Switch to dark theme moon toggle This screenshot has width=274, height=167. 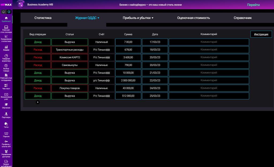9,12
